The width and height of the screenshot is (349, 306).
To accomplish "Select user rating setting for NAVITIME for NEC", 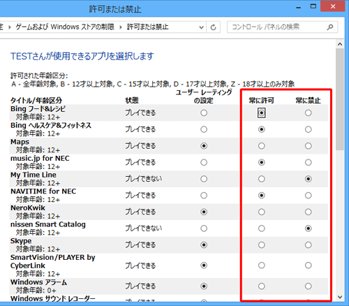I will pyautogui.click(x=204, y=196).
